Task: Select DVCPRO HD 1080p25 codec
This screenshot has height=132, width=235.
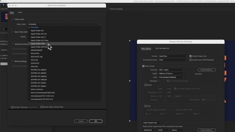Action: coord(64,76)
